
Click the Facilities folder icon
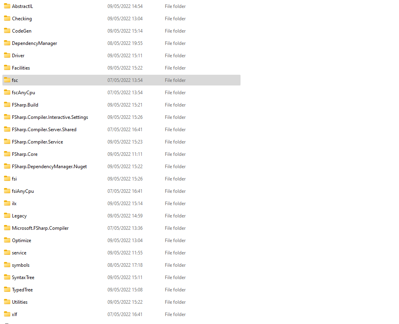pos(7,68)
